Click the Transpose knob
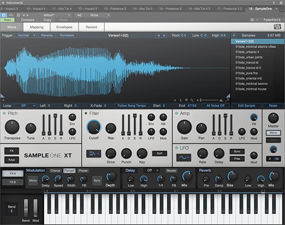Viewport: 285px width, 225px height. point(12,127)
